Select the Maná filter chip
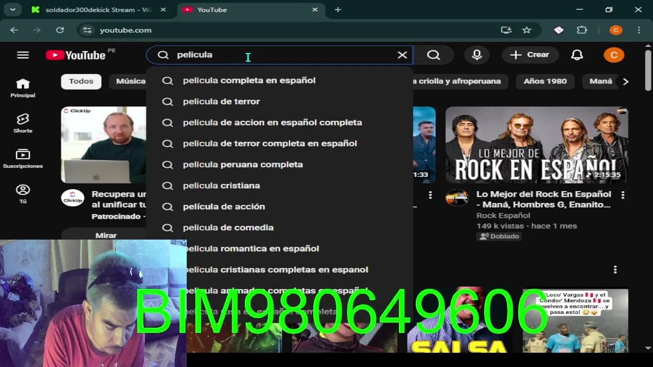This screenshot has width=653, height=367. [600, 82]
